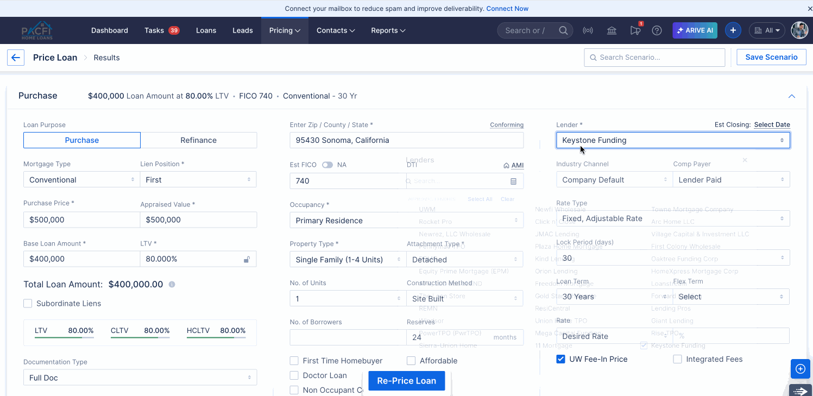
Task: Click the back arrow next to Price Loan
Action: [16, 58]
